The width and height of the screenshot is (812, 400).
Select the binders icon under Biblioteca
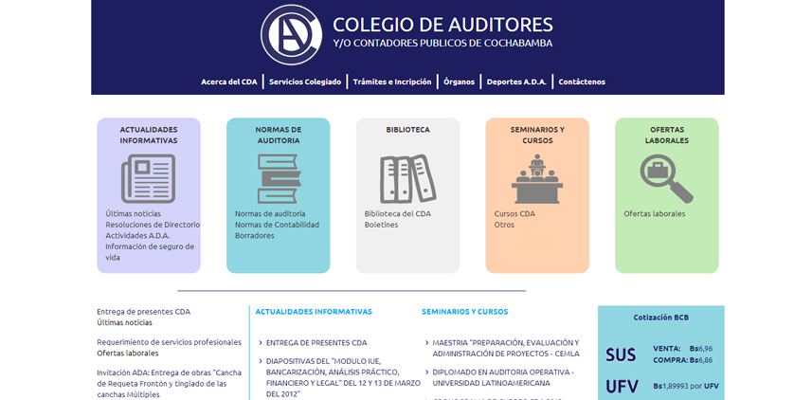pyautogui.click(x=407, y=179)
